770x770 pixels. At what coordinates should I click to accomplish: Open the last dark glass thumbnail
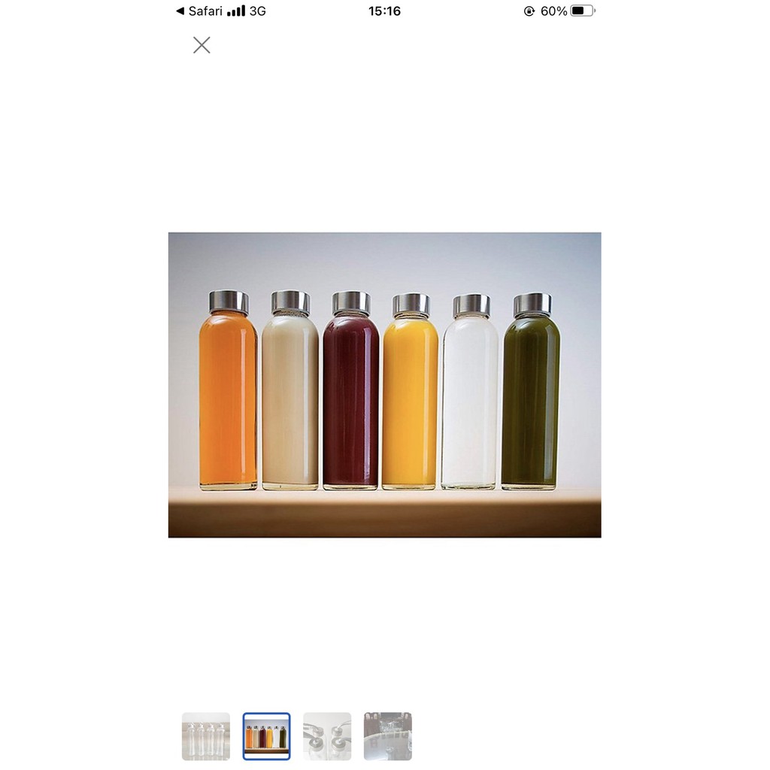[x=388, y=736]
